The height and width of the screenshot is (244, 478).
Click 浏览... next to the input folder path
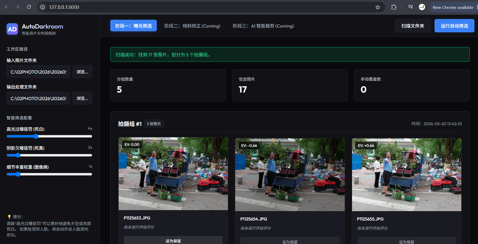coord(82,72)
